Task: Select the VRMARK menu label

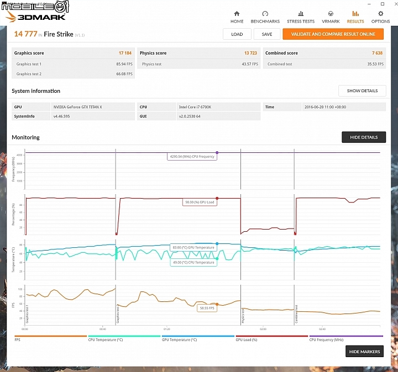Action: point(331,22)
